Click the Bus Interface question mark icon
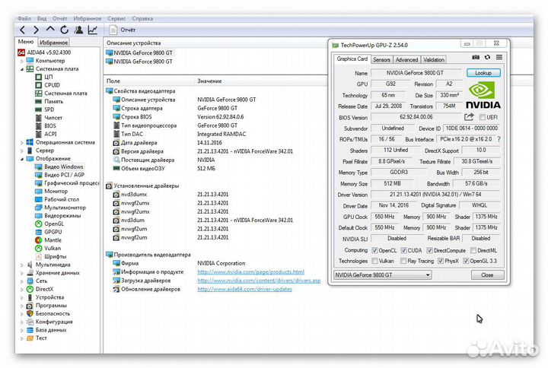This screenshot has width=548, height=368. [x=498, y=139]
